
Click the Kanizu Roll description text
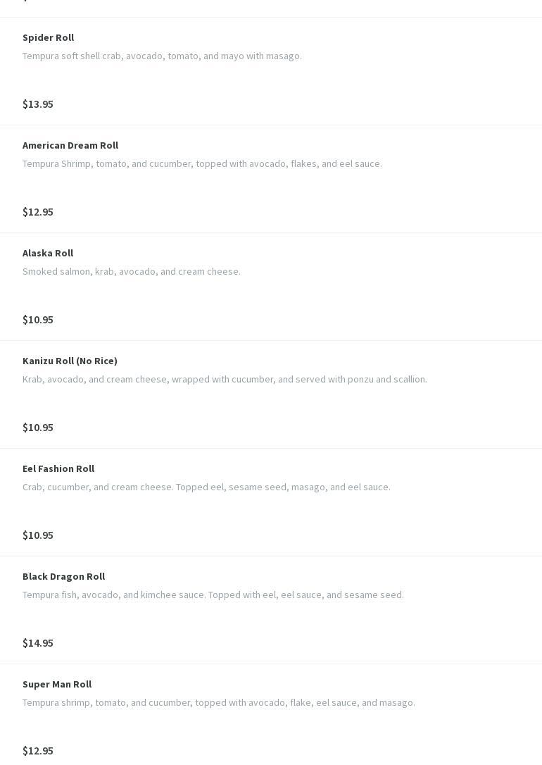(x=225, y=379)
